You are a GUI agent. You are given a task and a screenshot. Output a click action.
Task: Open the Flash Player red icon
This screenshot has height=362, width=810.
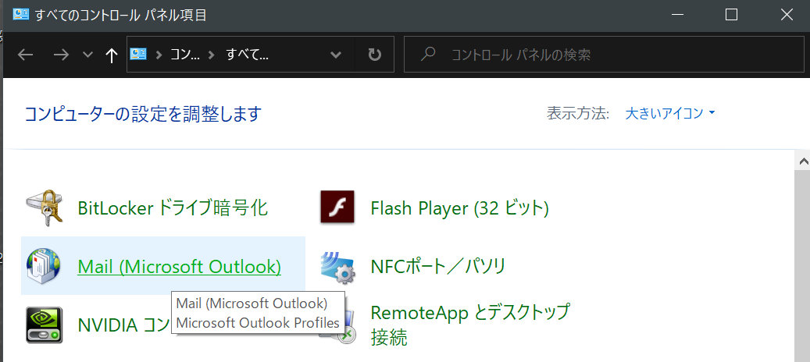click(337, 208)
